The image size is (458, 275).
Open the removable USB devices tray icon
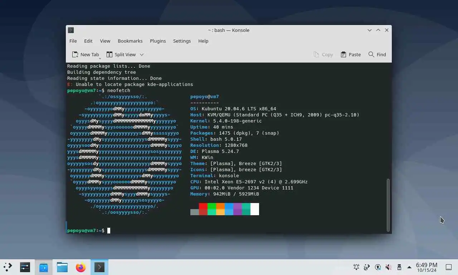click(x=399, y=267)
